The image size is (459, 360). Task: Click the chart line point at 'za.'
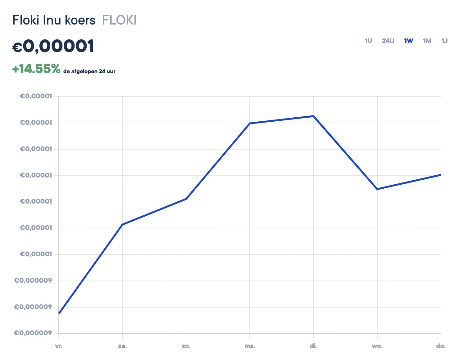pos(122,224)
